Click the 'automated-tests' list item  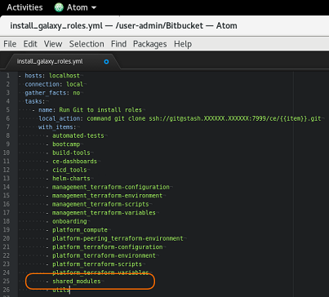click(x=78, y=135)
